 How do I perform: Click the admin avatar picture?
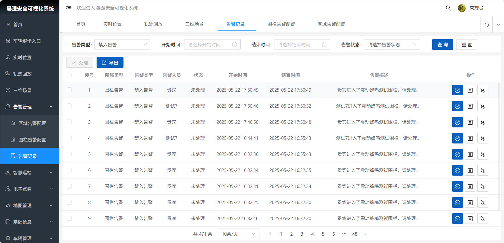[x=462, y=8]
